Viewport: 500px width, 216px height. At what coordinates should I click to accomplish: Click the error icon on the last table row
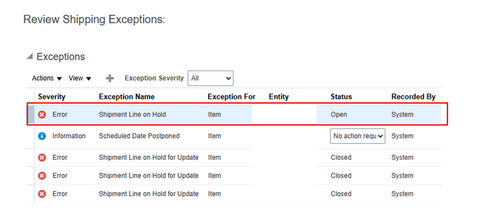[42, 194]
